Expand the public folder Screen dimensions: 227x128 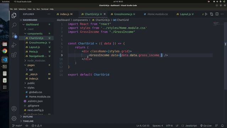pyautogui.click(x=31, y=83)
